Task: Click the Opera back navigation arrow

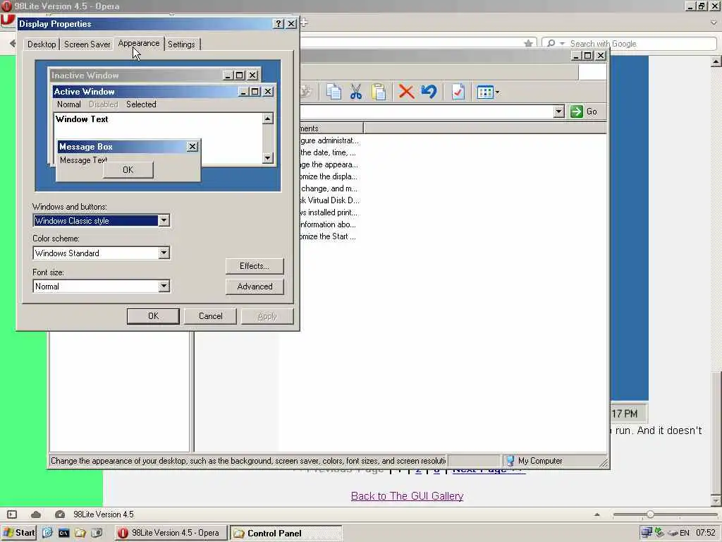Action: [13, 43]
